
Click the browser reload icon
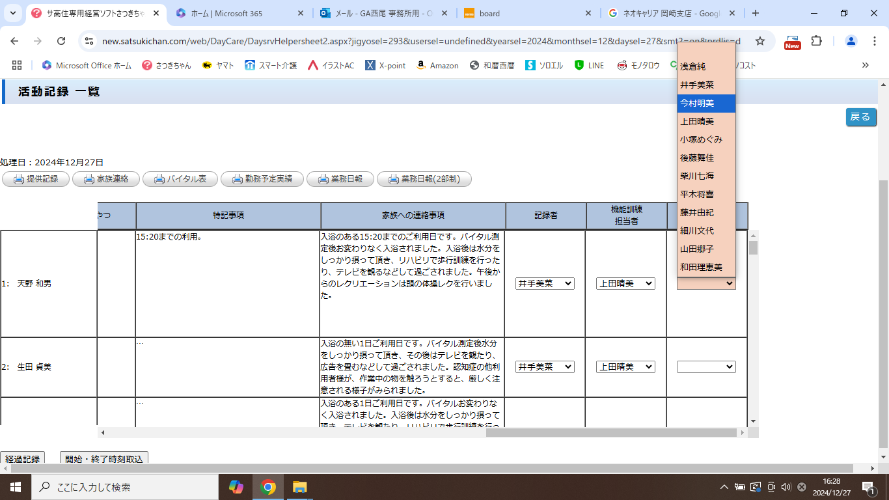coord(61,41)
